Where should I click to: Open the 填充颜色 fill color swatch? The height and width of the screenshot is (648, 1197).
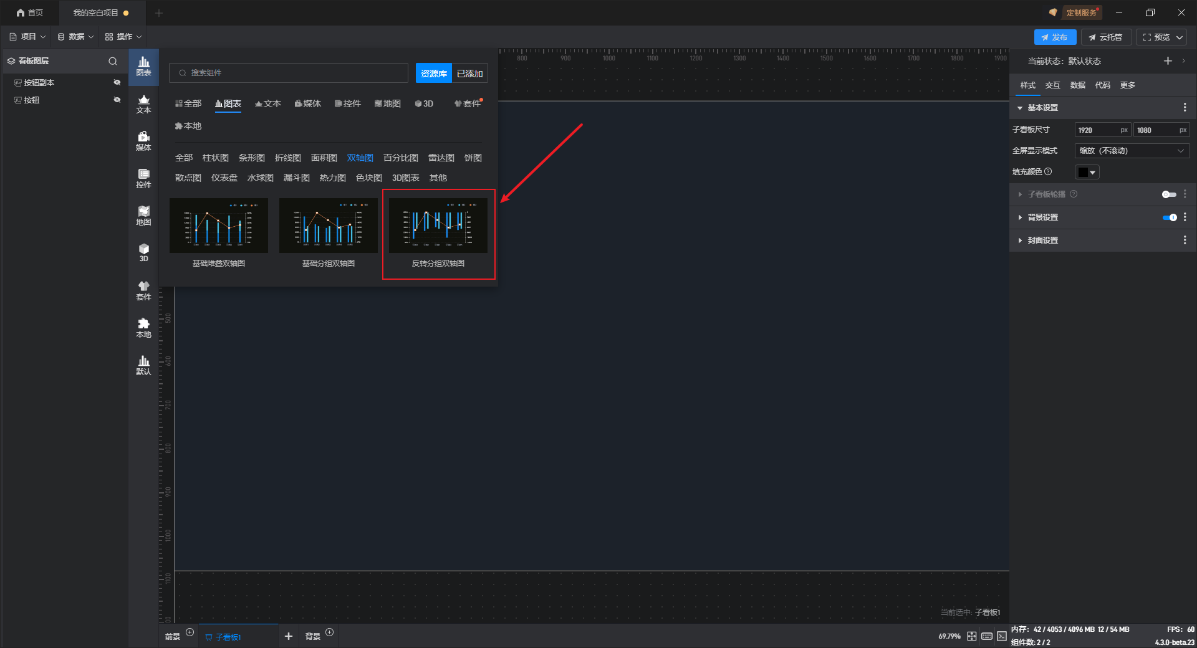point(1087,172)
